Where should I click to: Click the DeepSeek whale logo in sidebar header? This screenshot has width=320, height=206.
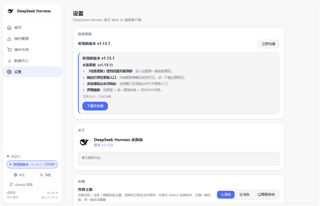pyautogui.click(x=11, y=11)
